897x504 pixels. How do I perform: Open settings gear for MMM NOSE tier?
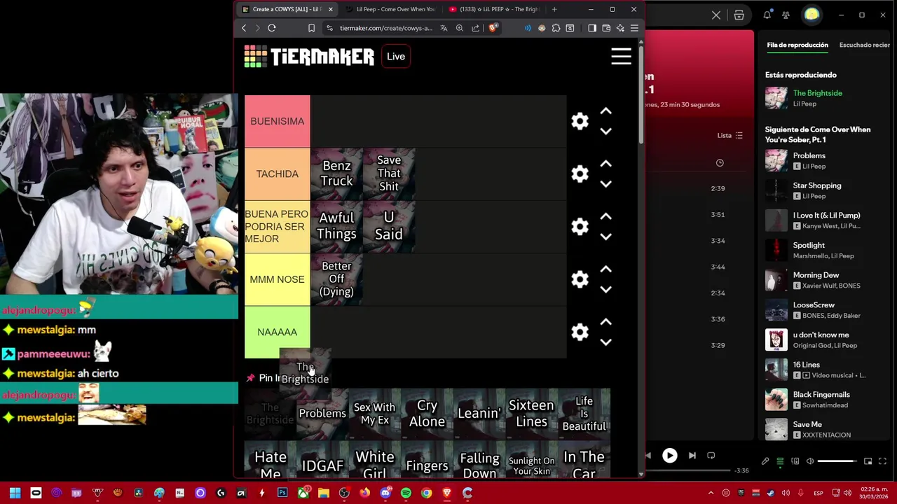pos(580,279)
